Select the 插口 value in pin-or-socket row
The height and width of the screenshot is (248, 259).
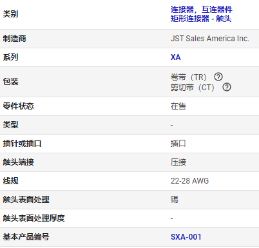(178, 144)
